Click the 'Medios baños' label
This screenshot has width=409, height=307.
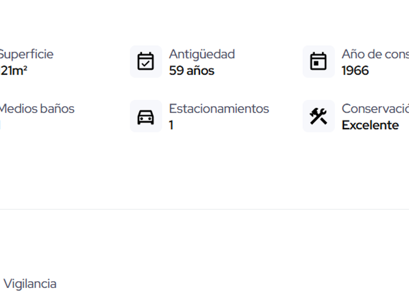37,109
